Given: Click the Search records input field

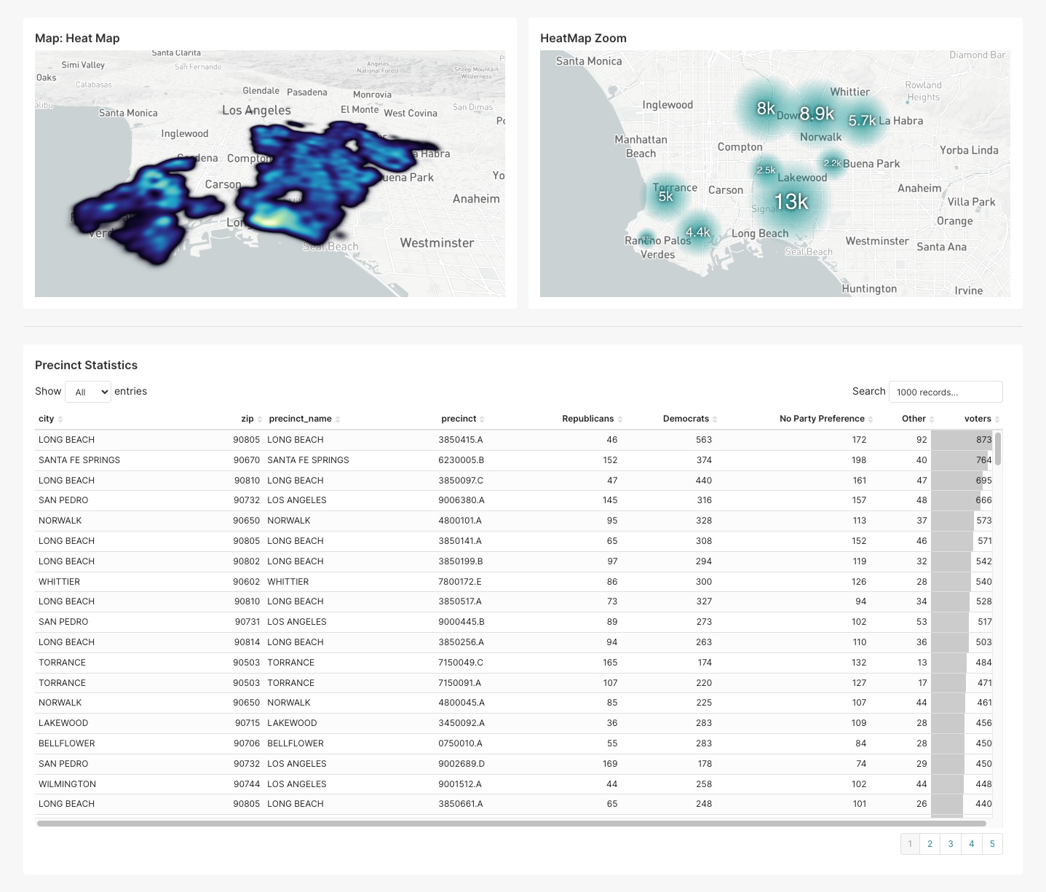Looking at the screenshot, I should tap(945, 392).
